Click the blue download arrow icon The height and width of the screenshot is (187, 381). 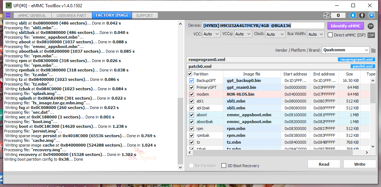[353, 15]
